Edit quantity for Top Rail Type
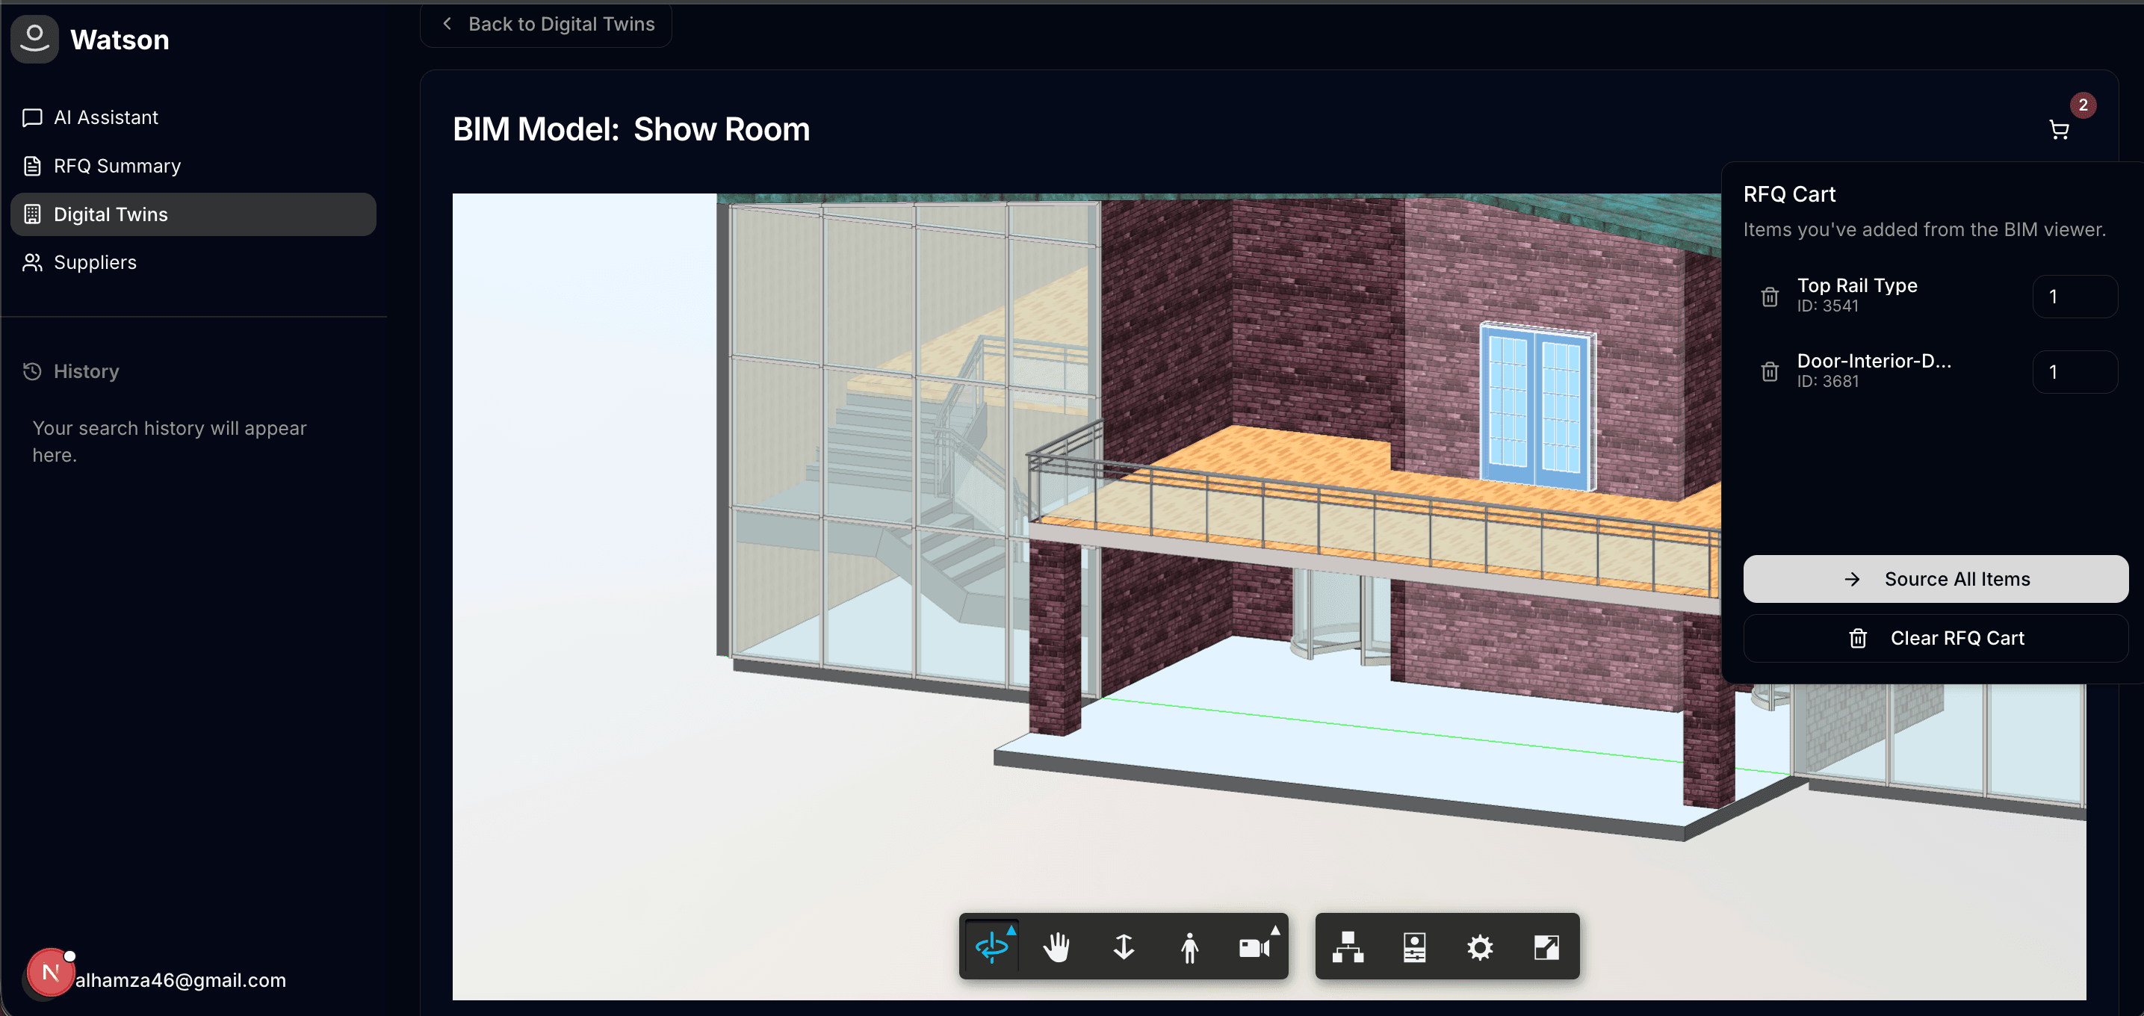Viewport: 2144px width, 1016px height. pyautogui.click(x=2074, y=297)
